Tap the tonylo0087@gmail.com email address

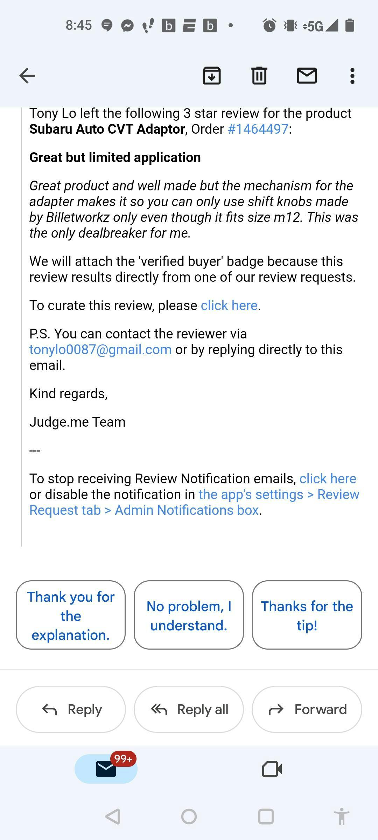coord(100,350)
